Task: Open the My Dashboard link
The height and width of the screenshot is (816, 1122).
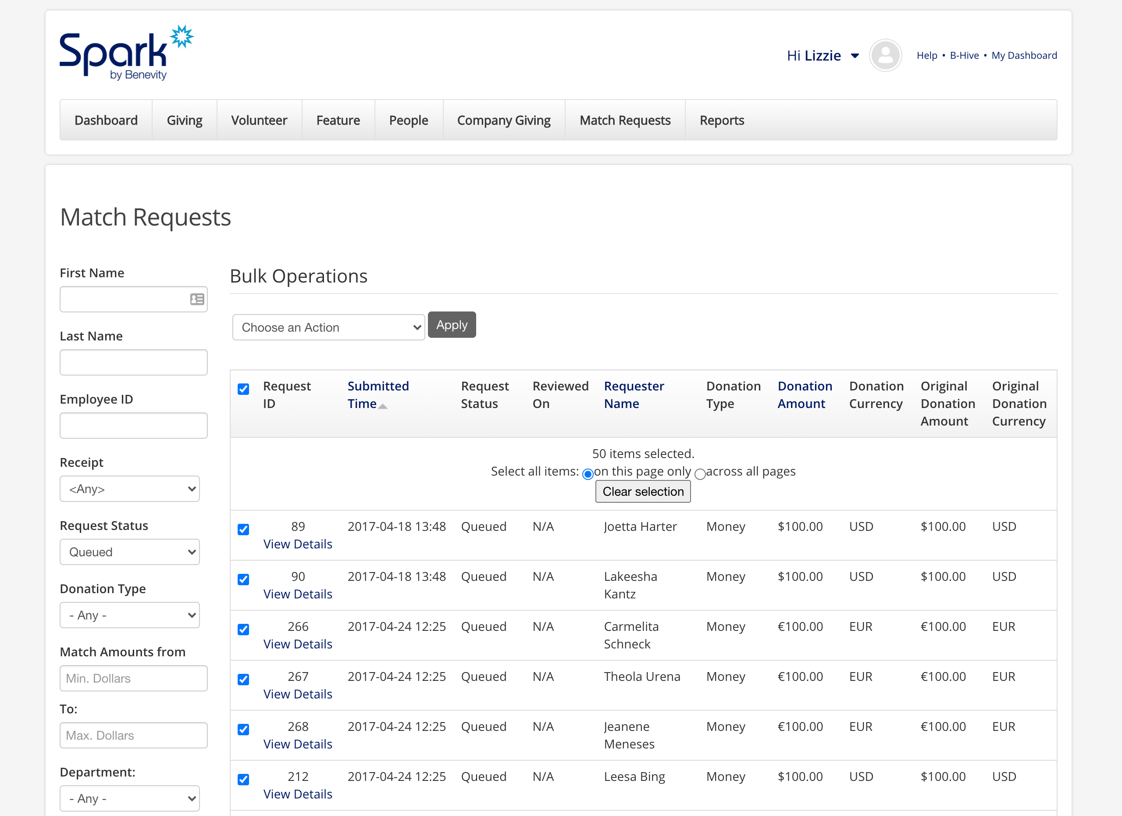Action: pos(1024,55)
